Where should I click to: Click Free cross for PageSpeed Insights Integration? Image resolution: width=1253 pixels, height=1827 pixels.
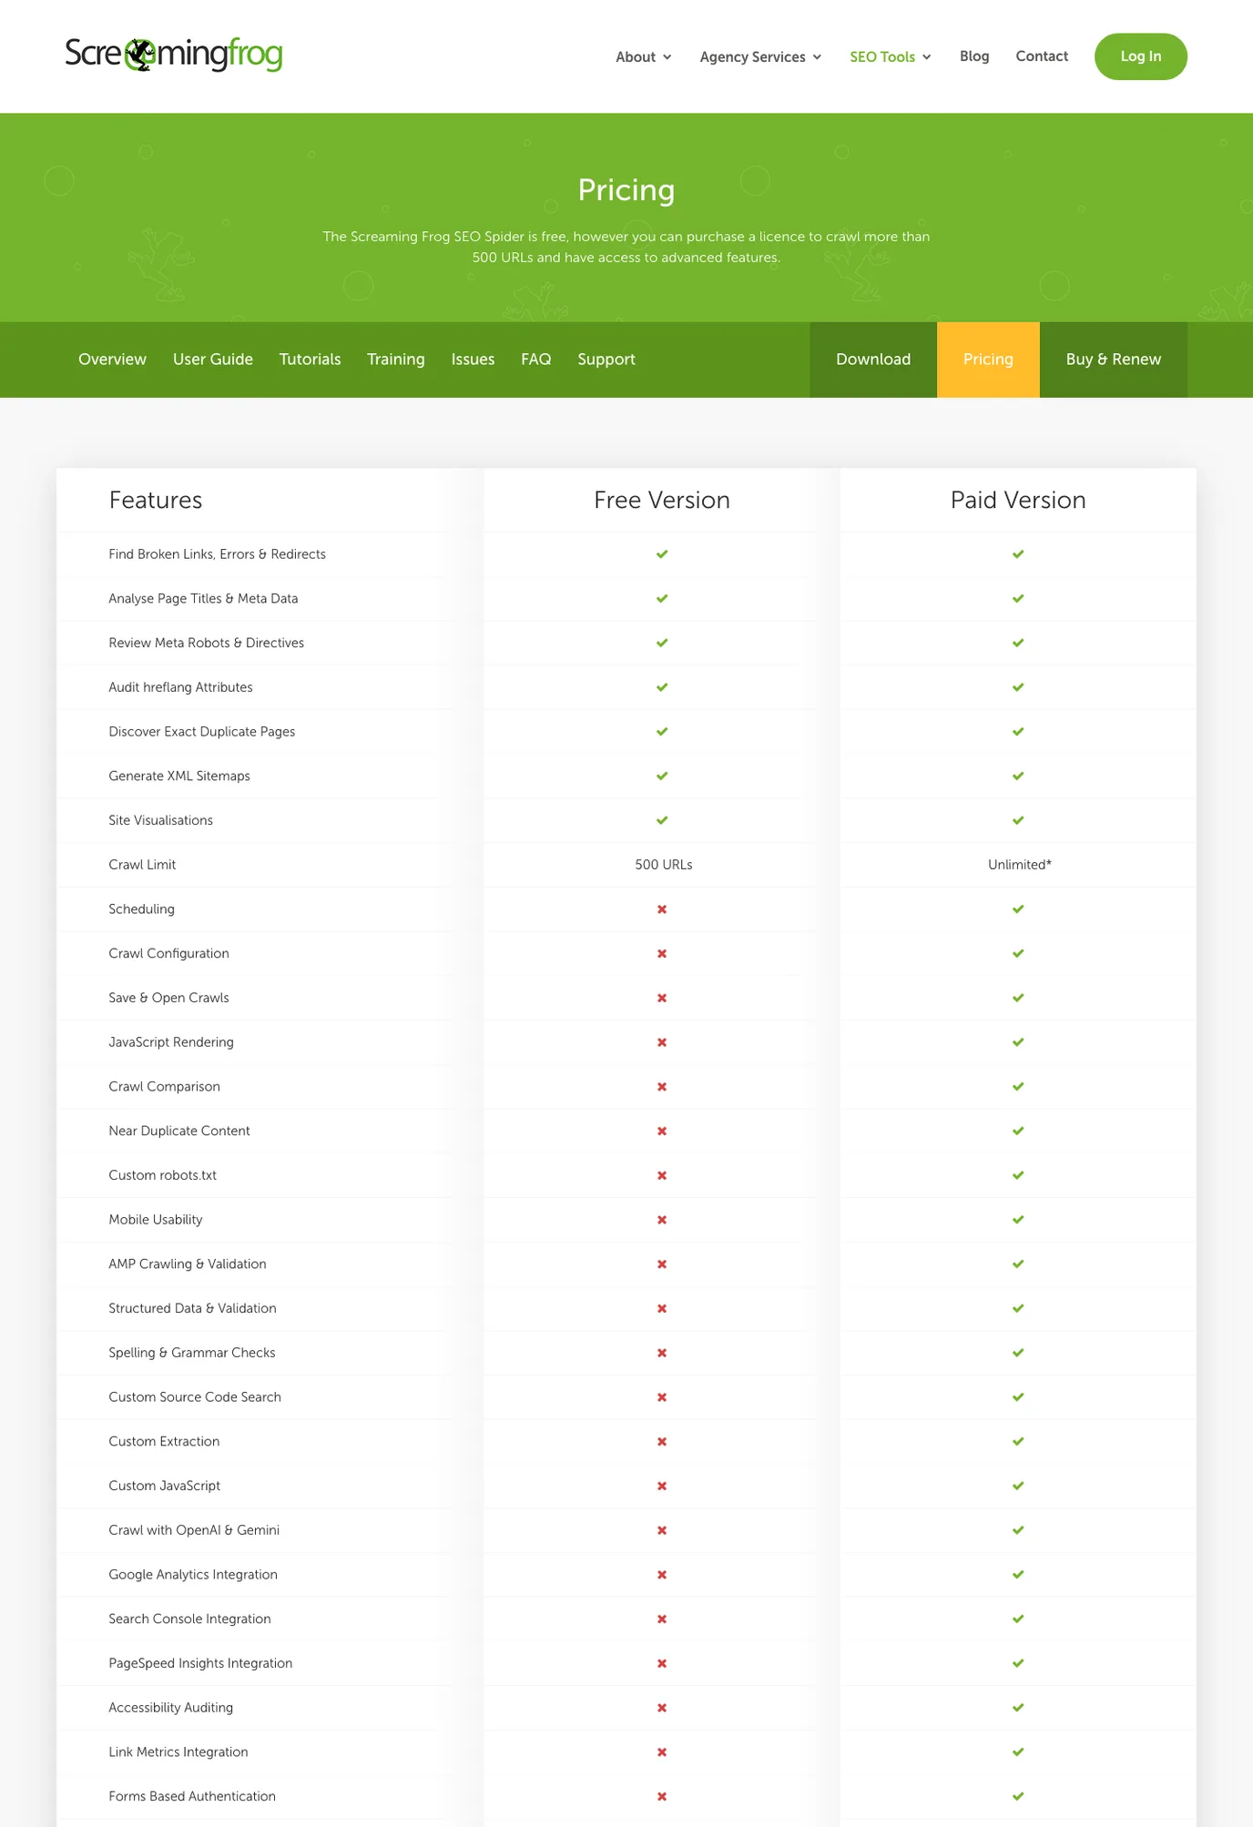662,1663
